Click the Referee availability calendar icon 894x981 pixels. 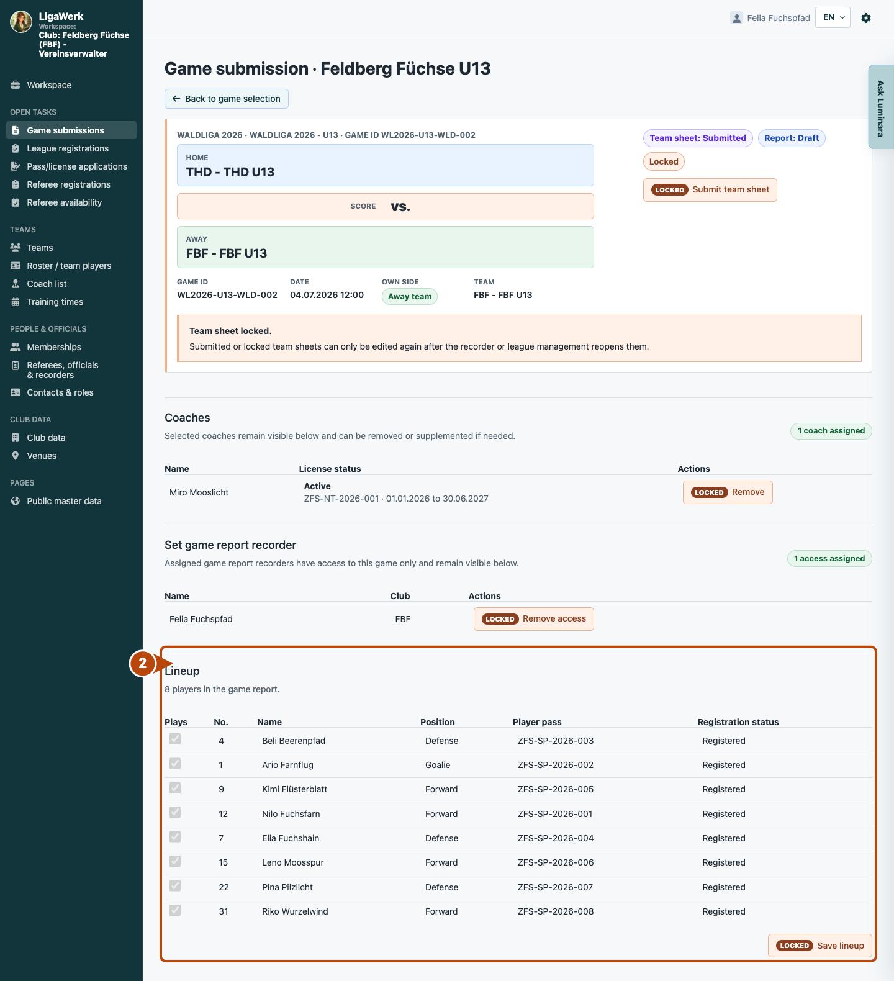click(x=16, y=202)
